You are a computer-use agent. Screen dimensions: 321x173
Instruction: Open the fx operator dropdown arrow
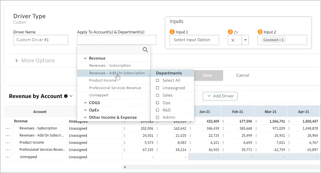click(x=245, y=40)
